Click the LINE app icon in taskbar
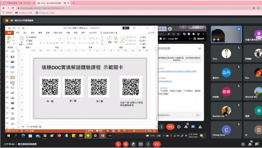The height and width of the screenshot is (148, 262). [88, 135]
